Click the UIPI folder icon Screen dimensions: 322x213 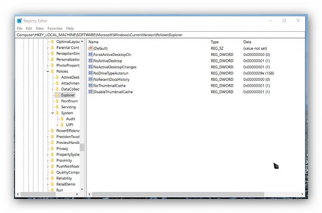(62, 125)
